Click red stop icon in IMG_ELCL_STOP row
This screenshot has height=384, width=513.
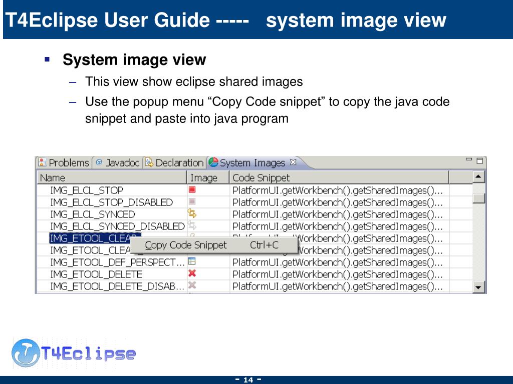pyautogui.click(x=192, y=189)
